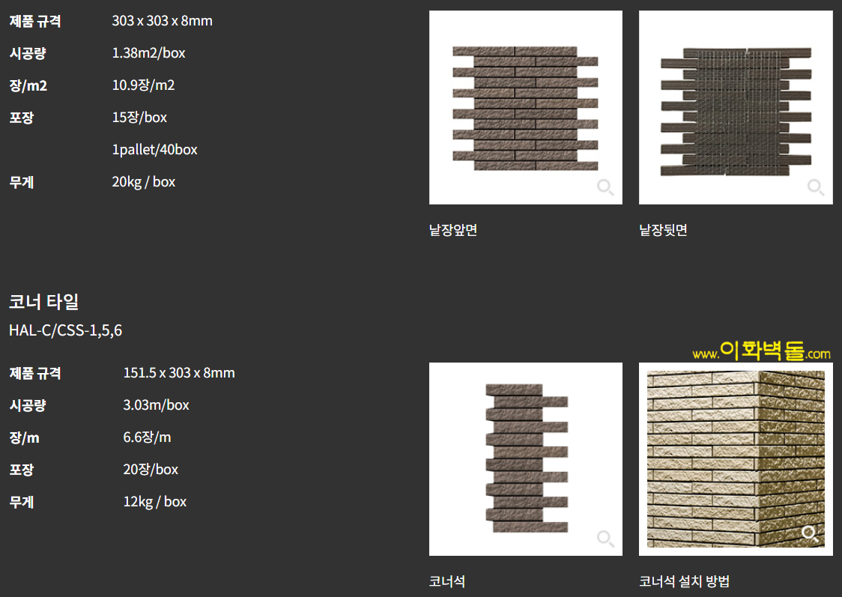Click the 1pallet/40box packaging value
Image resolution: width=842 pixels, height=597 pixels.
[x=154, y=150]
